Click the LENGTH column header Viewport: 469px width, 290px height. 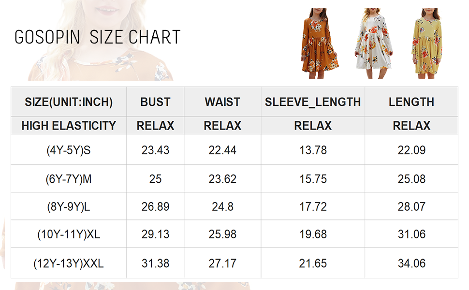pyautogui.click(x=411, y=102)
